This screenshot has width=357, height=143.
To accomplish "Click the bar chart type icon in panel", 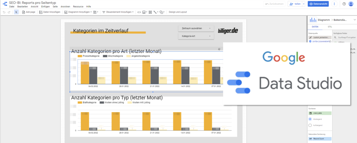I will coord(313,20).
